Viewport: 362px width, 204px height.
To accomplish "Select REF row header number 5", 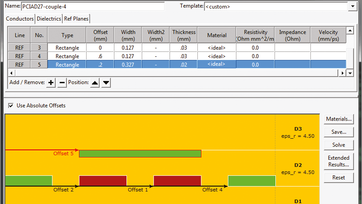I will (x=39, y=65).
